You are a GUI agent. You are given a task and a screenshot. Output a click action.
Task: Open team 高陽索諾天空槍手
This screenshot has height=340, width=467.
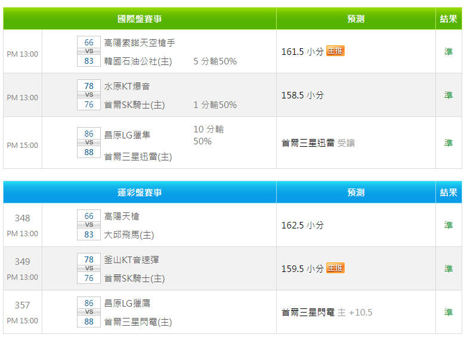coord(140,42)
